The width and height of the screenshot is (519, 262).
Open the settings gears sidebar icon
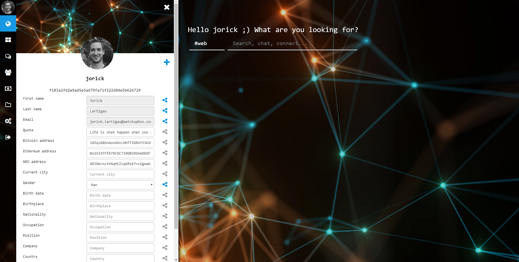pos(8,121)
